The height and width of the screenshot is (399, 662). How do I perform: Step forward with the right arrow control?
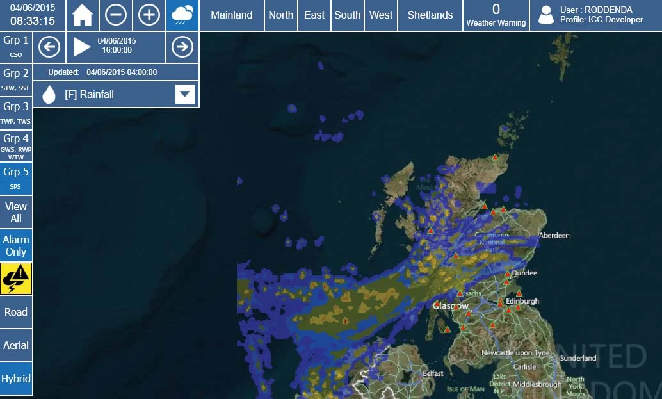coord(182,47)
